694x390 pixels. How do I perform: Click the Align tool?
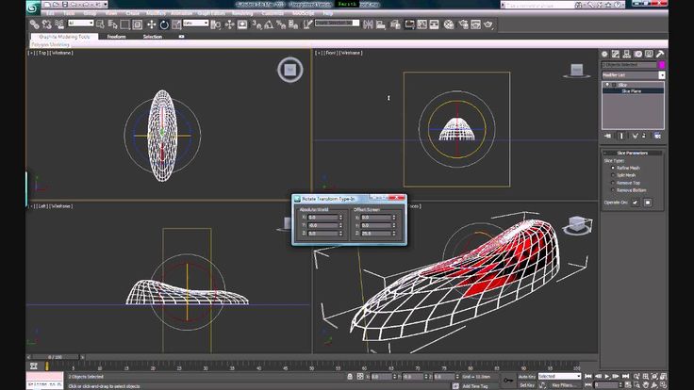click(381, 24)
